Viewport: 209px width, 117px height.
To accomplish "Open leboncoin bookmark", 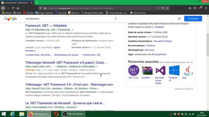I will 74,13.
